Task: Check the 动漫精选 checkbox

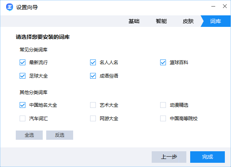Action: click(x=163, y=105)
